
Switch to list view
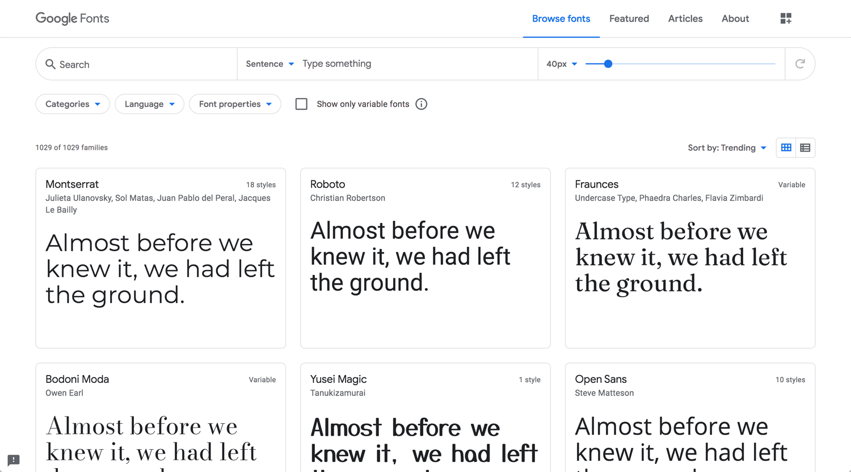(805, 147)
